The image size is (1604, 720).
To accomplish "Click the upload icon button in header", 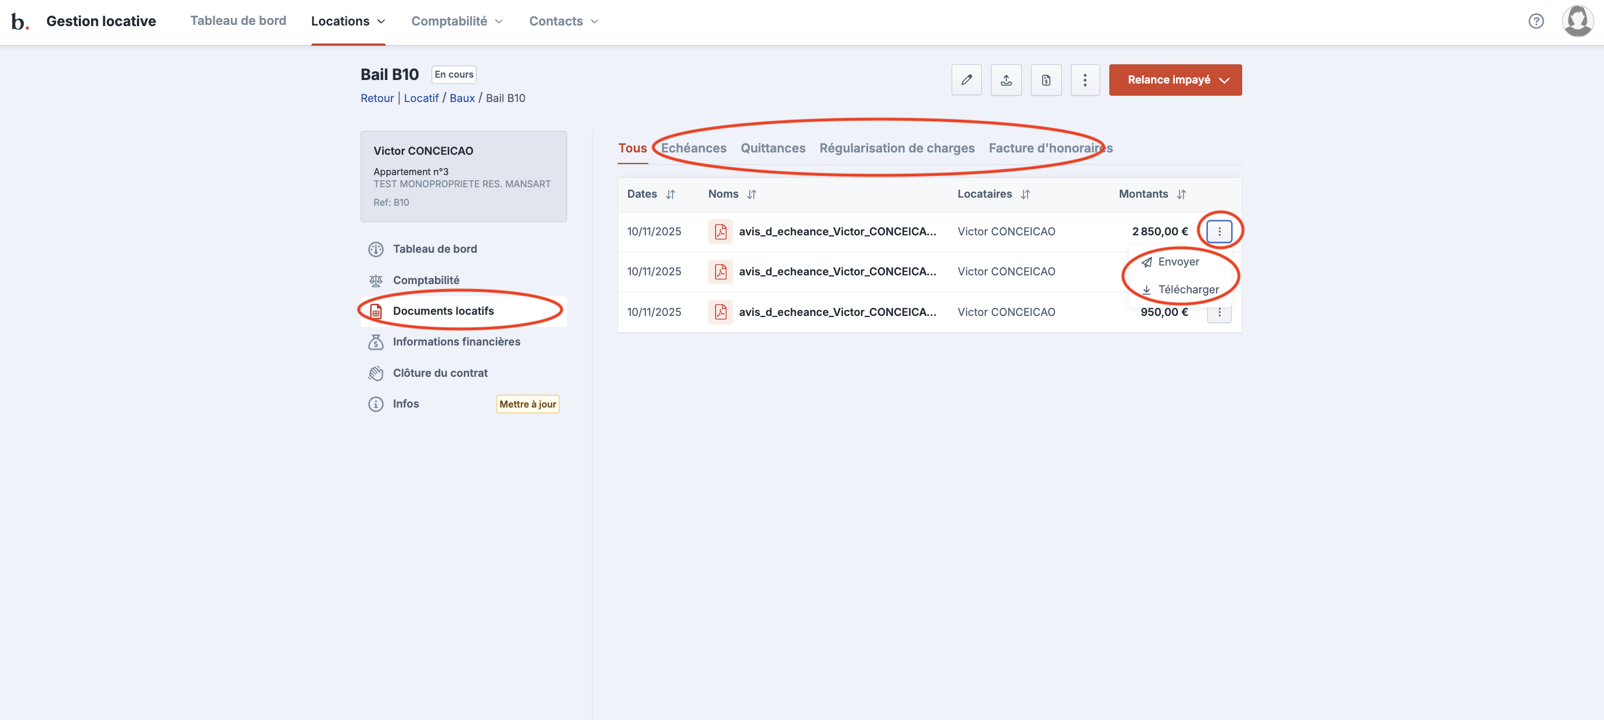I will coord(1006,79).
